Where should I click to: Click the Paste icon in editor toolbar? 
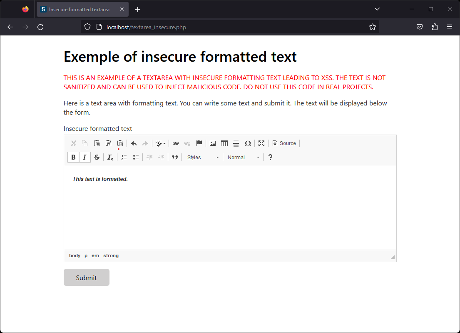tap(97, 143)
